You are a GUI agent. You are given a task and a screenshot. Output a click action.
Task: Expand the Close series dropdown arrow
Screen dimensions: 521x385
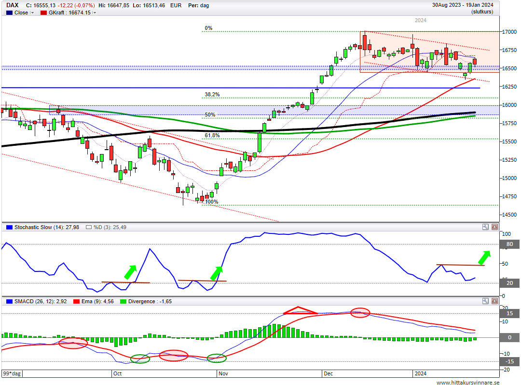(32, 13)
